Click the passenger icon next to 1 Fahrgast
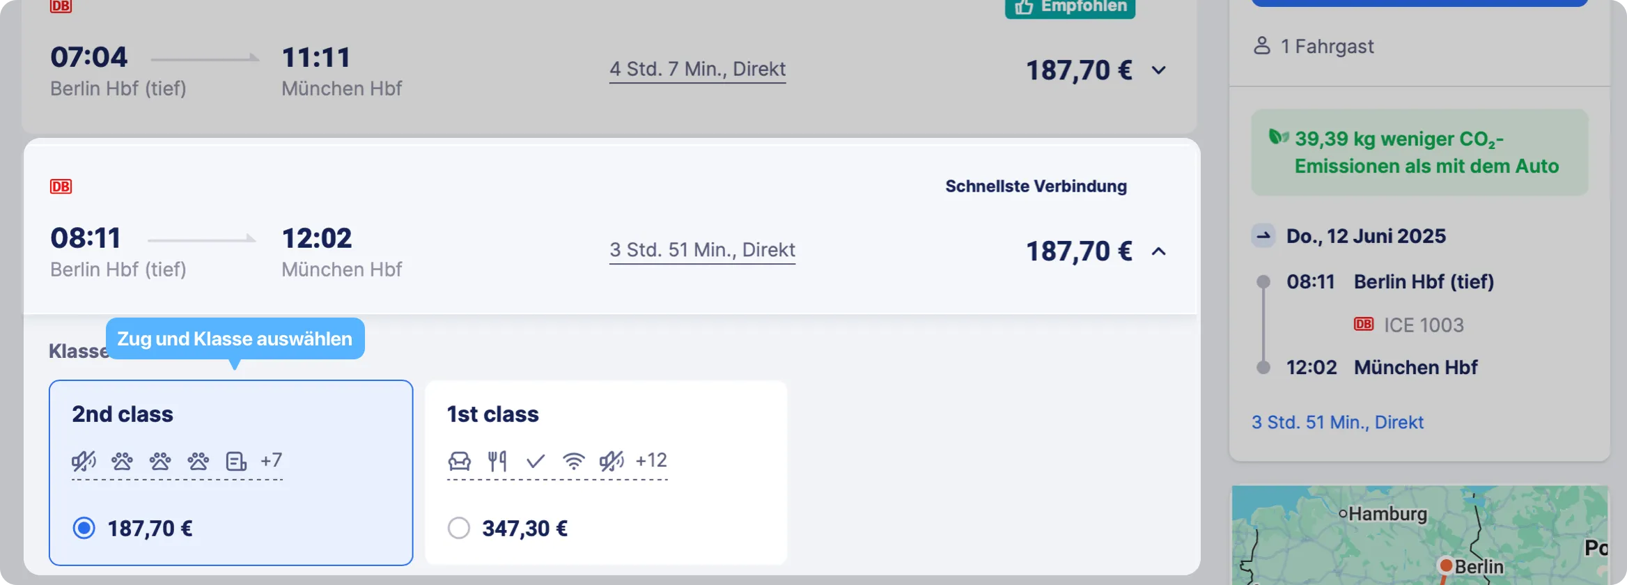The image size is (1627, 585). [1262, 46]
